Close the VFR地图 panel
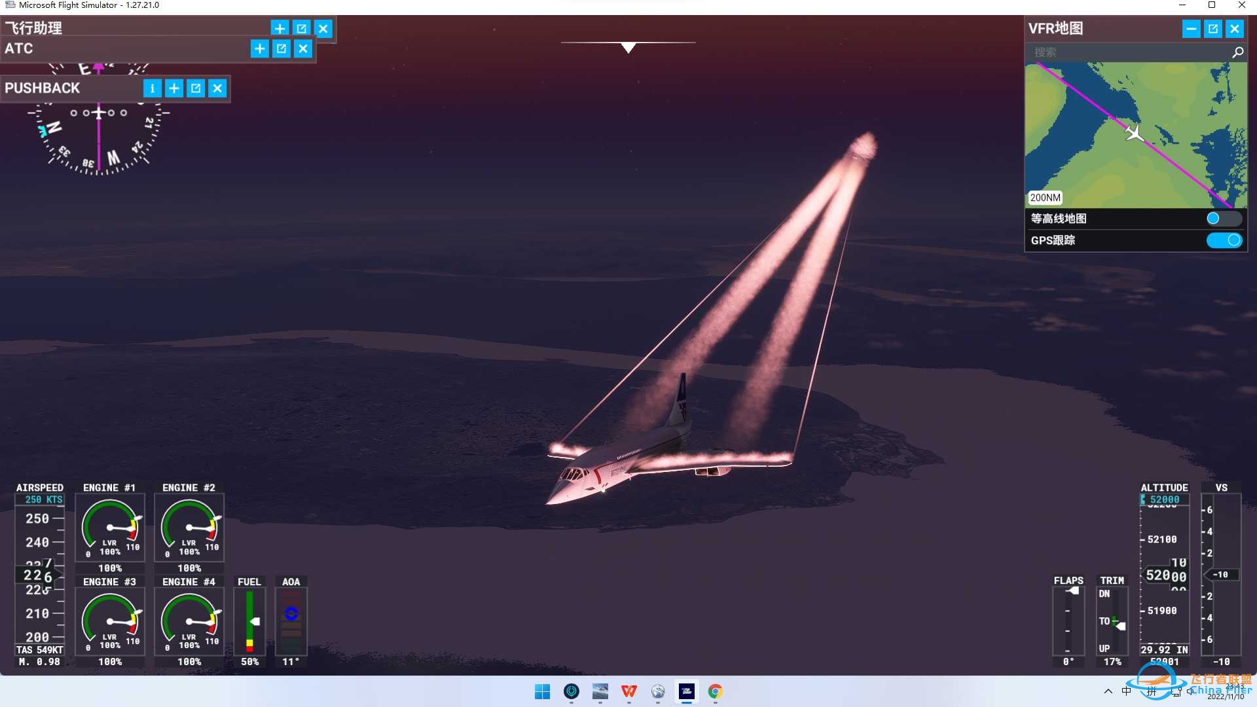1257x707 pixels. coord(1235,29)
